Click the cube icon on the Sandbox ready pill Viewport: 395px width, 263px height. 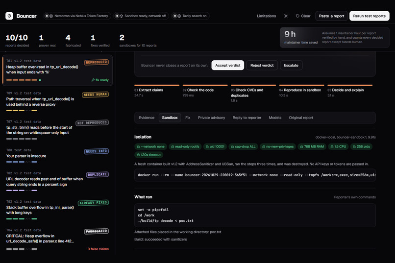121,16
